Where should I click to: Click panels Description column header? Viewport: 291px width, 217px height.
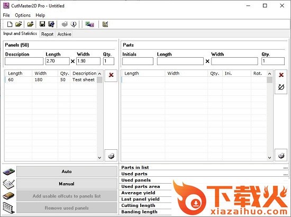pos(84,74)
